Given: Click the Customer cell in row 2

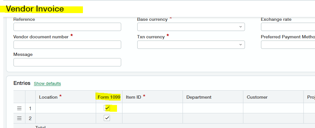Looking at the screenshot, I should point(273,118).
